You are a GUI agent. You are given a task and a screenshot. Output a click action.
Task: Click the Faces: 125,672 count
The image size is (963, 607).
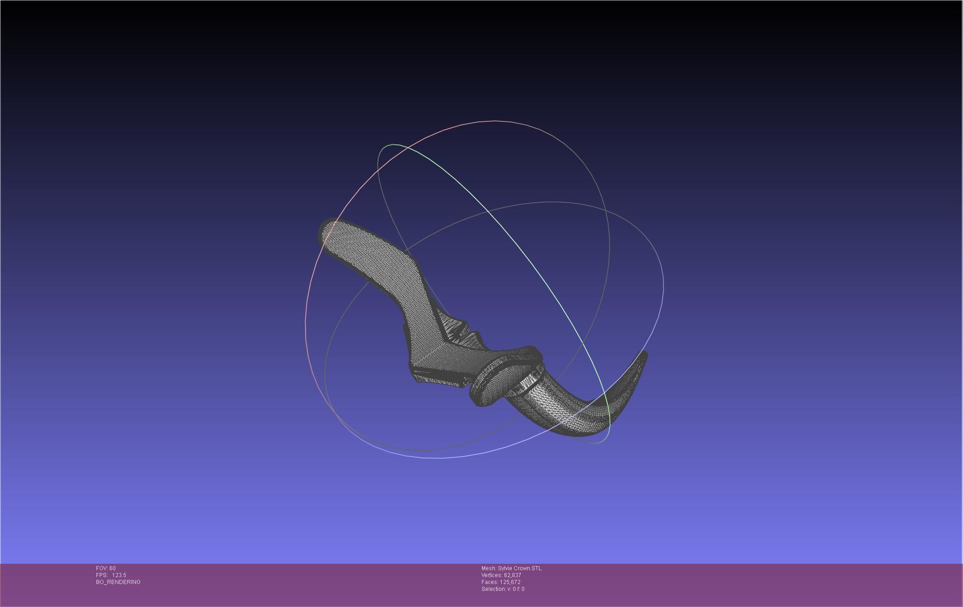(501, 582)
